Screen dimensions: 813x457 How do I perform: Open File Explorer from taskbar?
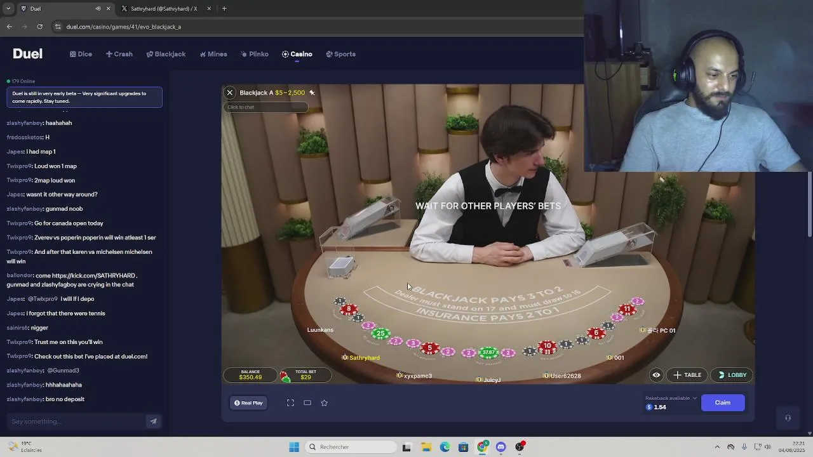pos(426,447)
